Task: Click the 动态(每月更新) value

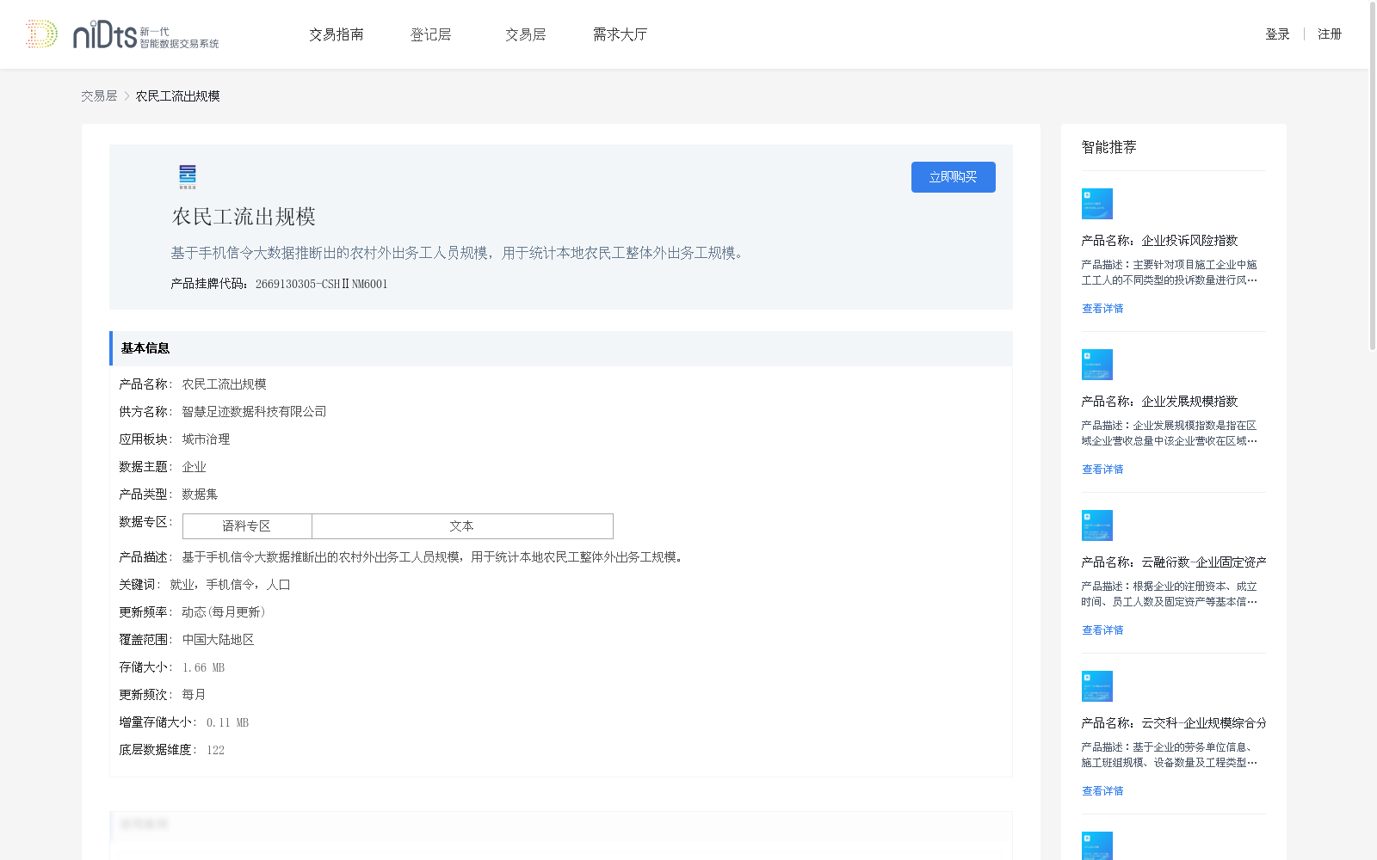Action: (224, 612)
